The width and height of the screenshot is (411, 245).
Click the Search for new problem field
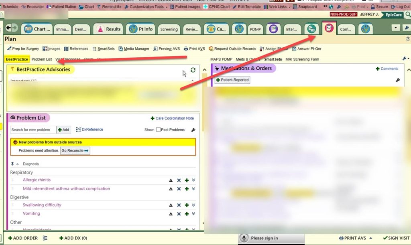pos(33,130)
